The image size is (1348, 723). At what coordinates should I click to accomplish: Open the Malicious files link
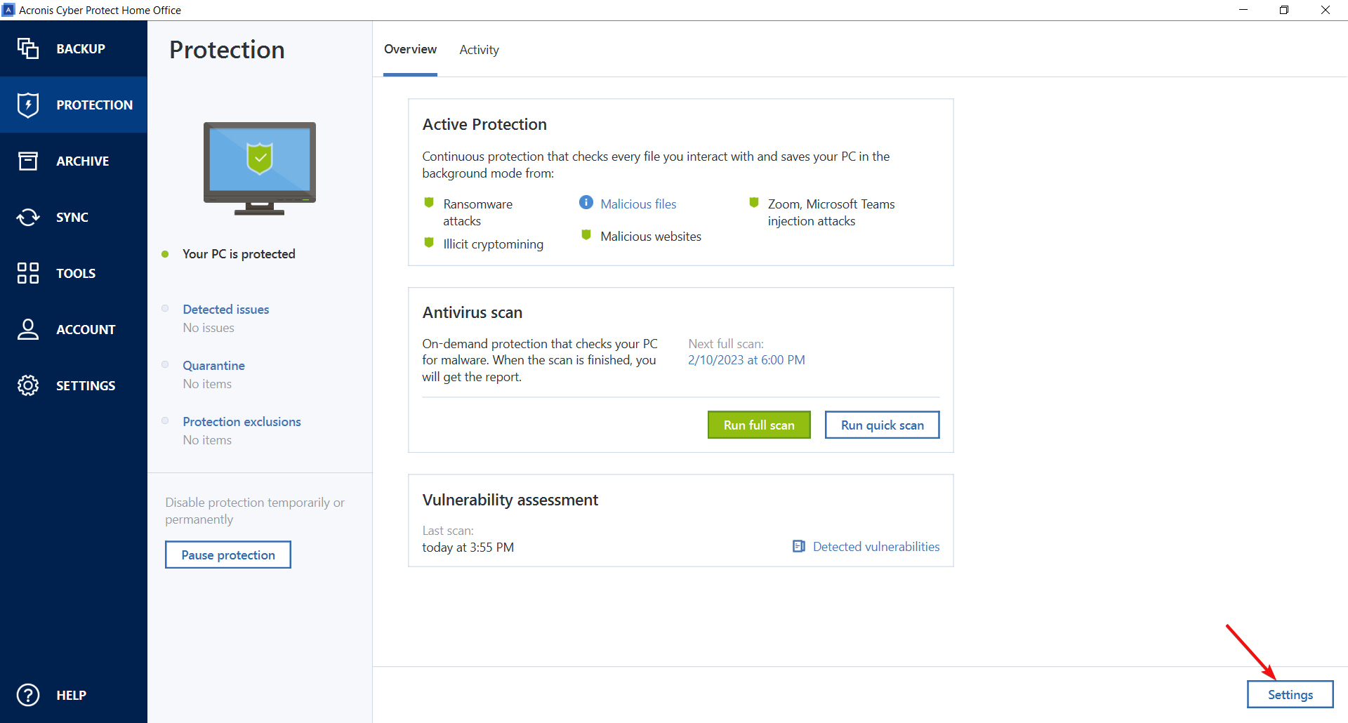639,204
